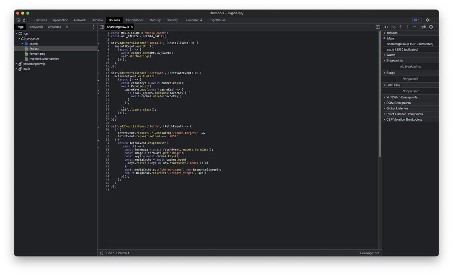
Task: Click the green favicon.png file icon
Action: click(26, 54)
